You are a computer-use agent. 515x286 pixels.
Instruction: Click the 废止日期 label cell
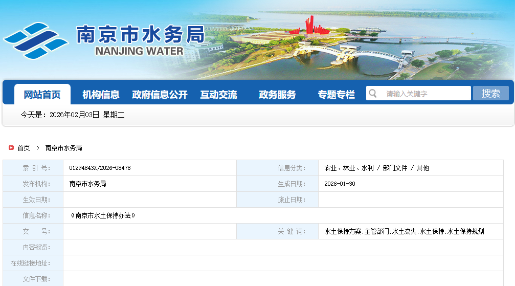tap(278, 200)
